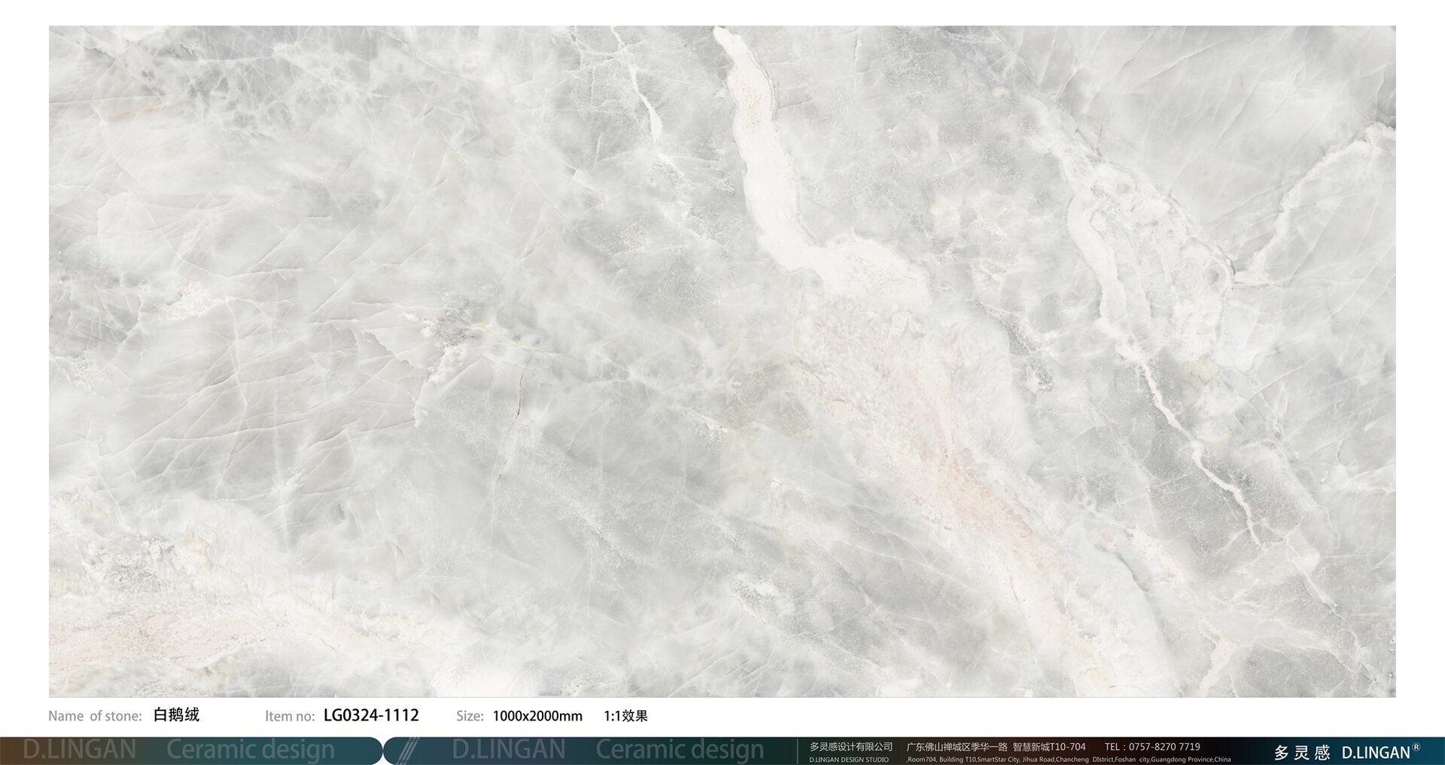
Task: Click the 'Name of stone:' label
Action: (95, 716)
